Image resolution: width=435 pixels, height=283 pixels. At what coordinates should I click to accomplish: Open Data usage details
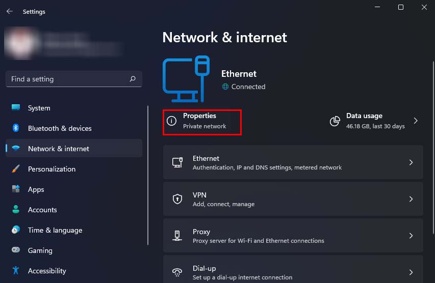[375, 121]
